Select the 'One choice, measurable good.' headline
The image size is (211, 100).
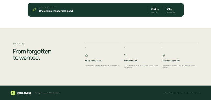pos(56,11)
